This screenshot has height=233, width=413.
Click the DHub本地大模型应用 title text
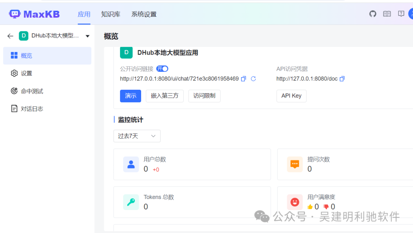[168, 53]
